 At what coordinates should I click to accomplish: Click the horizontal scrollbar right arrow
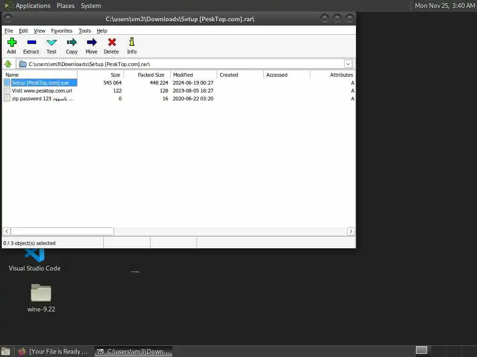point(351,231)
